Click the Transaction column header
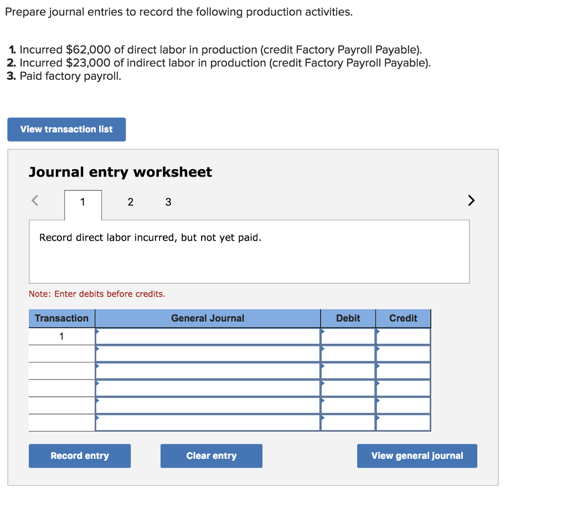 pyautogui.click(x=62, y=318)
